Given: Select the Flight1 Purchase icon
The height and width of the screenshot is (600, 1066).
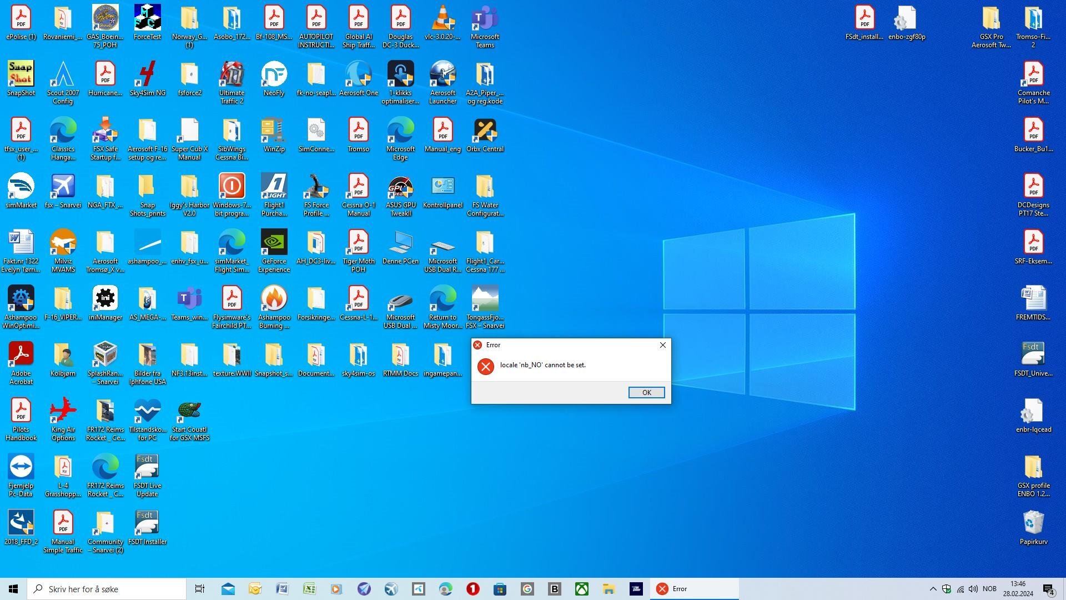Looking at the screenshot, I should click(274, 195).
